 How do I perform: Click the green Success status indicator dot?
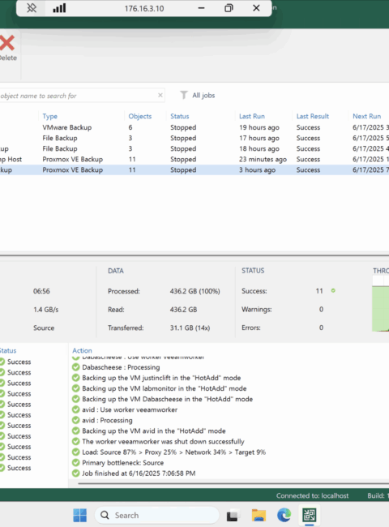[333, 290]
